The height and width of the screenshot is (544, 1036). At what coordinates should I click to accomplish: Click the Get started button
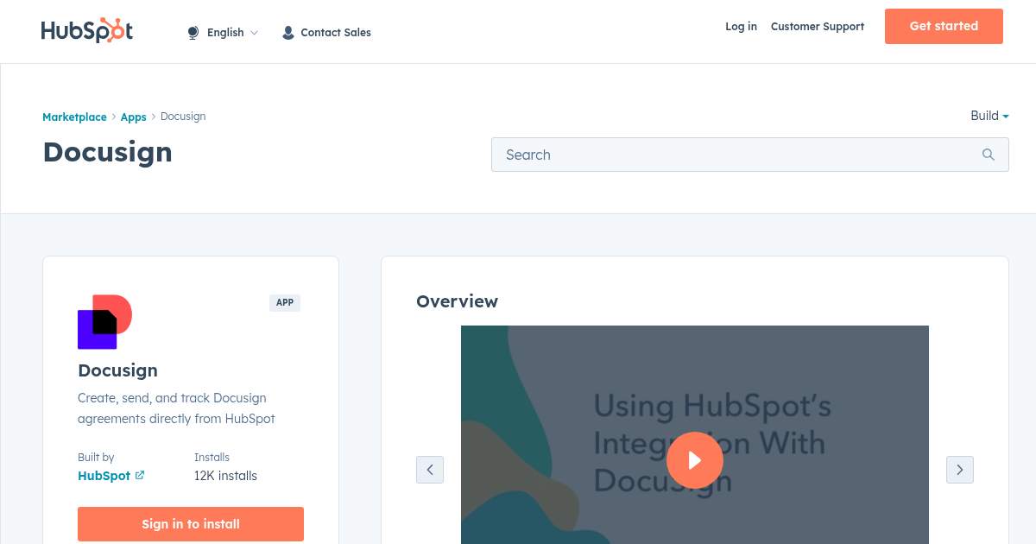click(x=944, y=26)
